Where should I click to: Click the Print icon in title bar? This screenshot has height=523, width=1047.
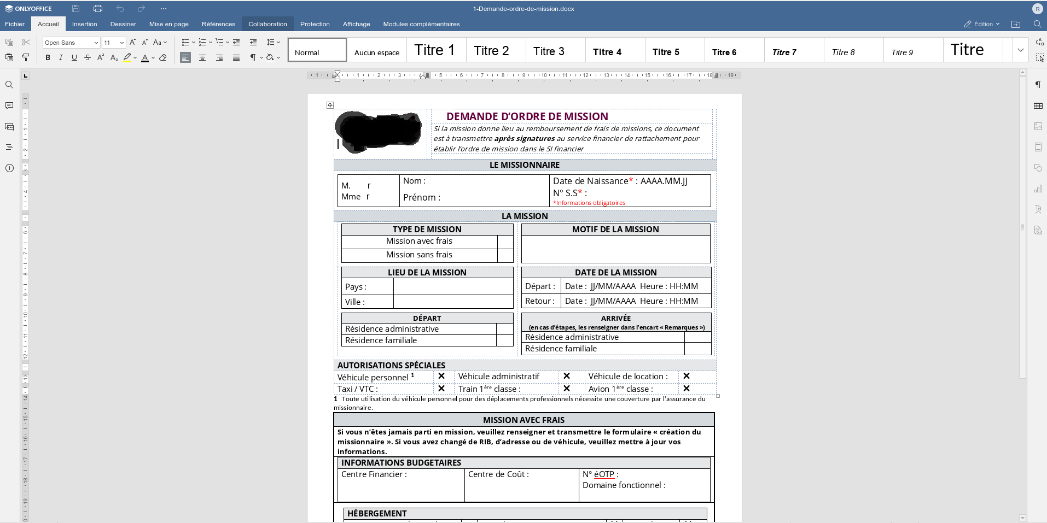pos(98,9)
